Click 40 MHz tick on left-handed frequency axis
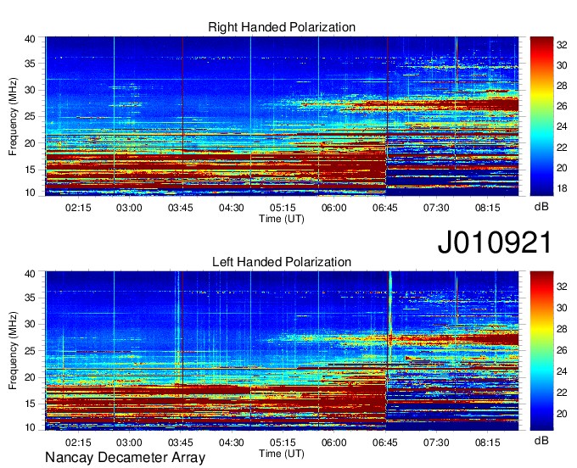This screenshot has width=577, height=468. (31, 274)
